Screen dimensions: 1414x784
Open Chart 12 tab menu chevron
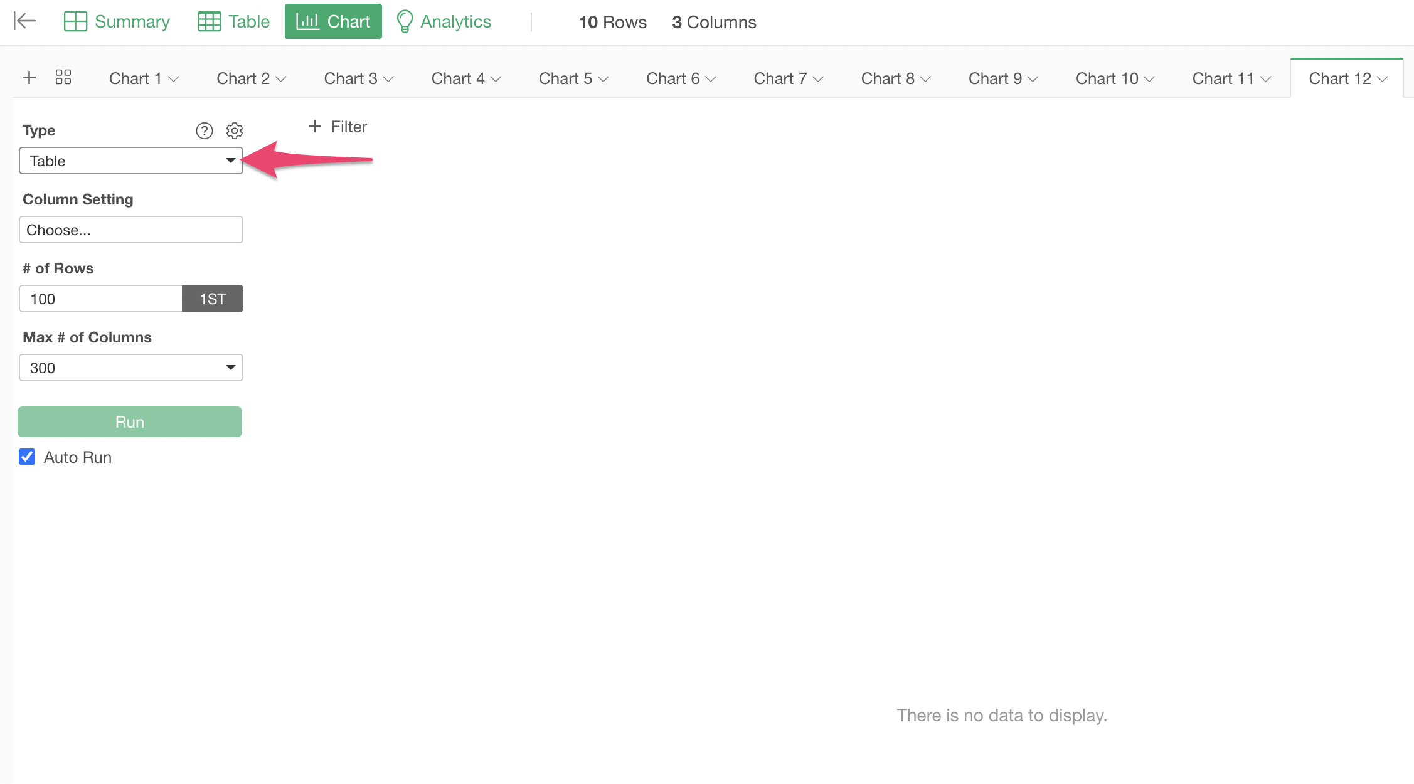1383,79
